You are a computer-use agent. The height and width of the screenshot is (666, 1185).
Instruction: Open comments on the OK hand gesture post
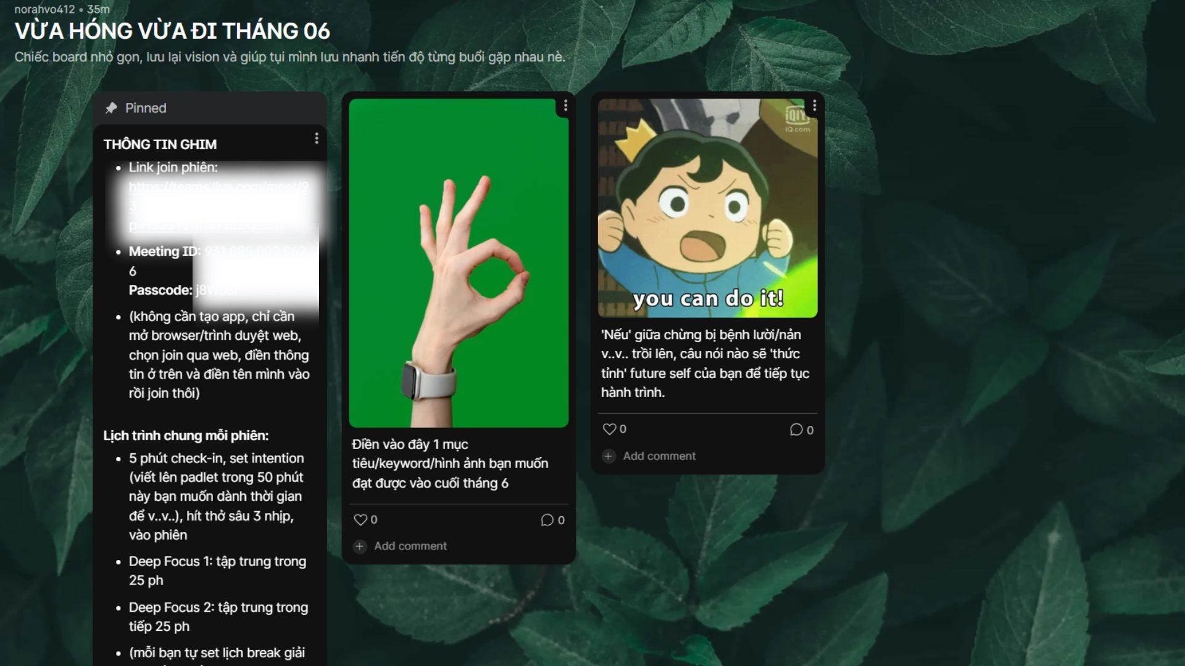[x=547, y=520]
